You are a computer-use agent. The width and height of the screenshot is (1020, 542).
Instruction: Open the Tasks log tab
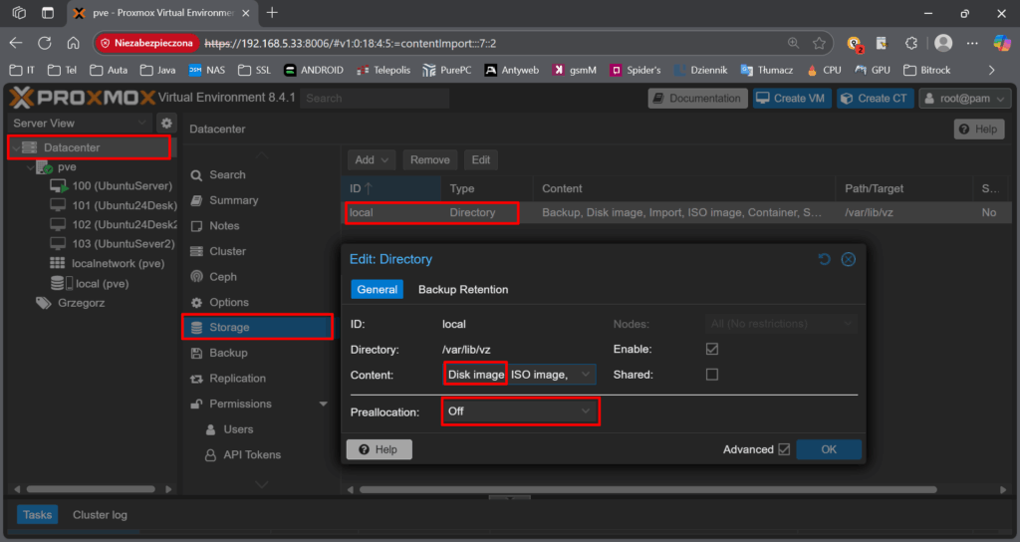click(37, 515)
